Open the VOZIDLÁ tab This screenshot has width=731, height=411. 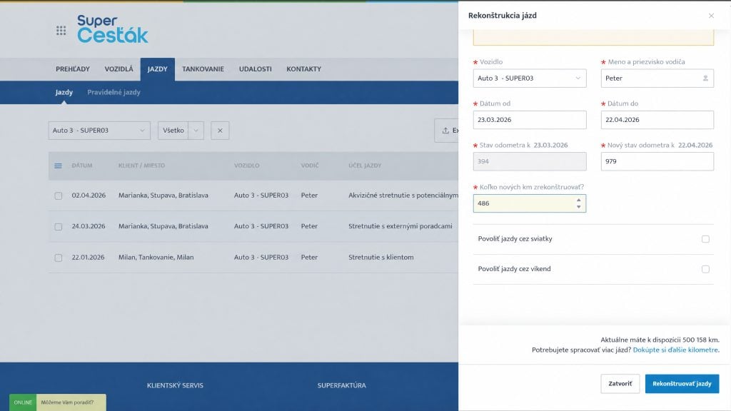click(x=119, y=69)
